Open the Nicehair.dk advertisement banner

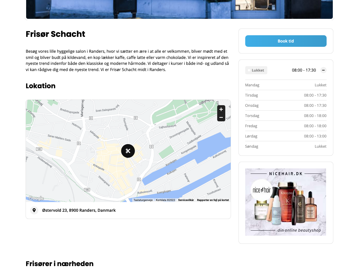point(285,202)
